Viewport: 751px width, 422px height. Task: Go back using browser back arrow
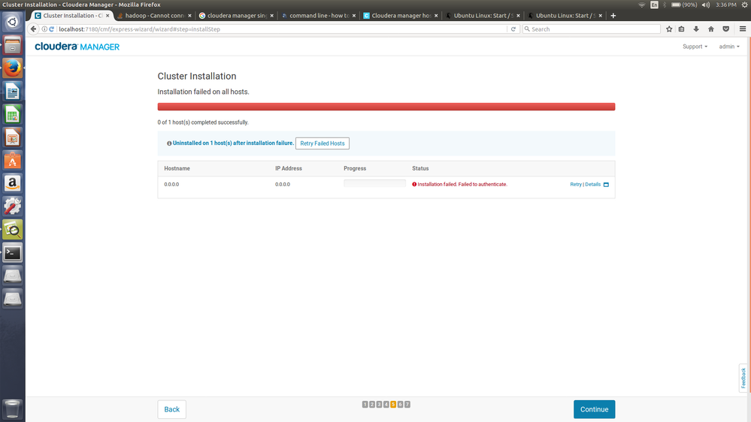33,29
